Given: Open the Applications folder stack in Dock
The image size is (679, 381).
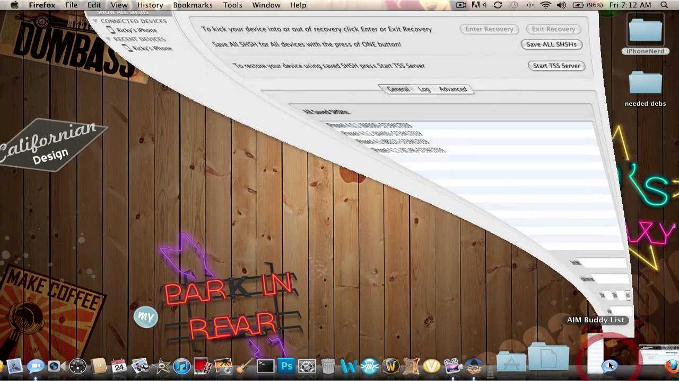Looking at the screenshot, I should [511, 362].
